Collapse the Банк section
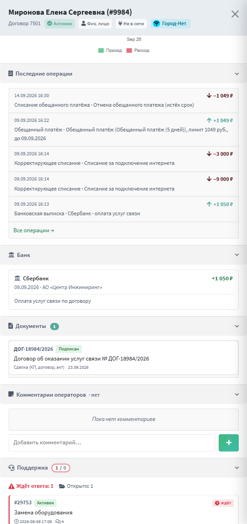Screen dimensions: 247x524 (x=236, y=255)
